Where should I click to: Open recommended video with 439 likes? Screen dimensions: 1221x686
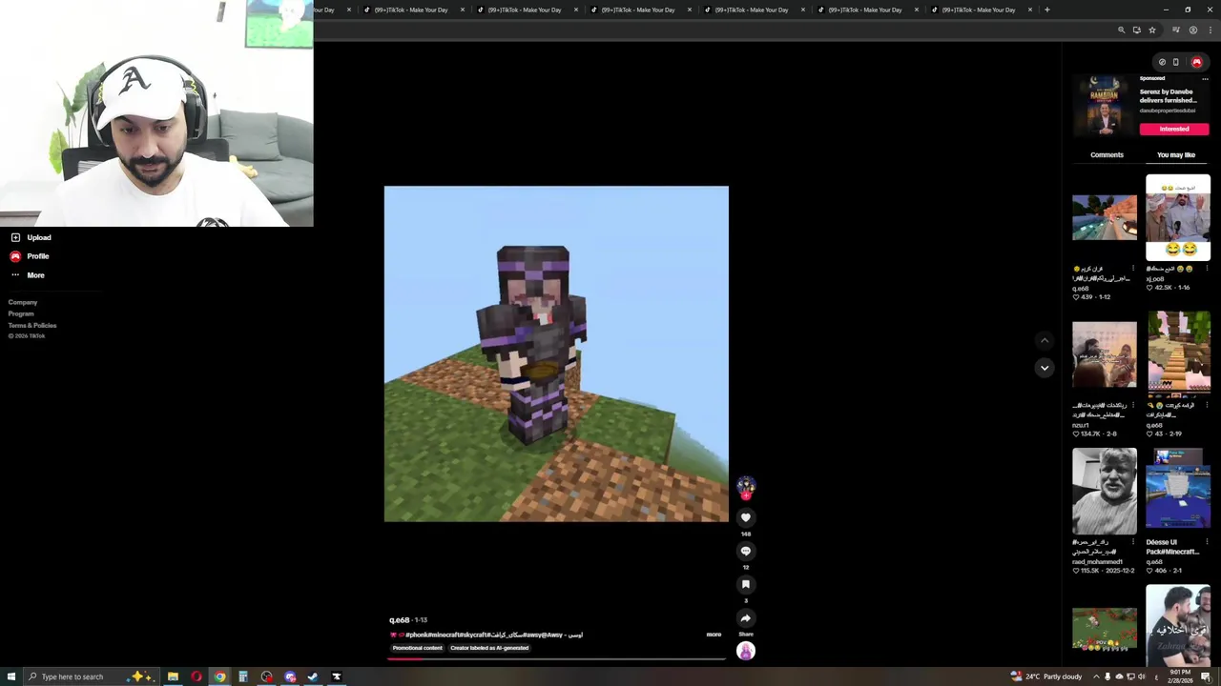pyautogui.click(x=1105, y=217)
